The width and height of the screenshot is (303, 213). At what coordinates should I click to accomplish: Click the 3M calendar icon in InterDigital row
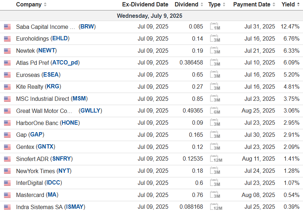215,183
